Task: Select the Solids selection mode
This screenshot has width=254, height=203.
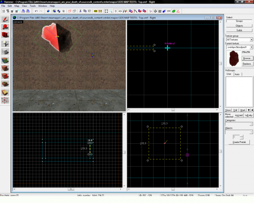Action: point(239,30)
